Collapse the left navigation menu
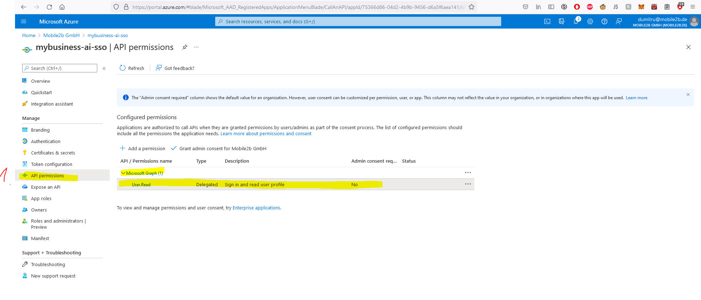The height and width of the screenshot is (300, 701). tap(104, 68)
